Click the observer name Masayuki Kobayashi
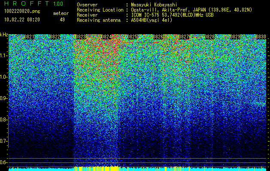Image resolution: width=270 pixels, height=171 pixels. click(x=154, y=5)
